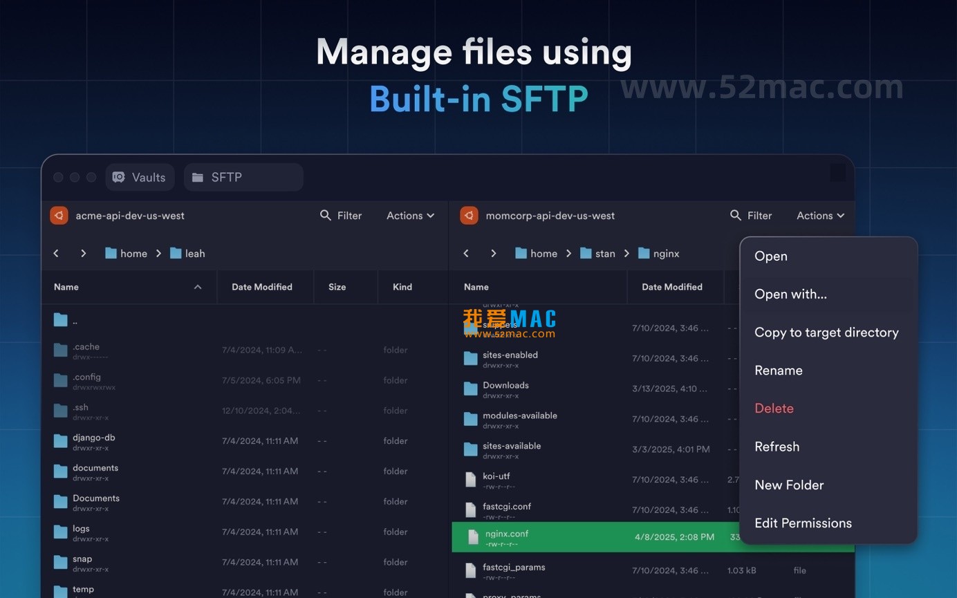This screenshot has width=957, height=598.
Task: Go back in the right pane navigation
Action: click(466, 254)
